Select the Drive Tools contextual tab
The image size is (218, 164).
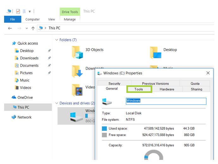(70, 12)
